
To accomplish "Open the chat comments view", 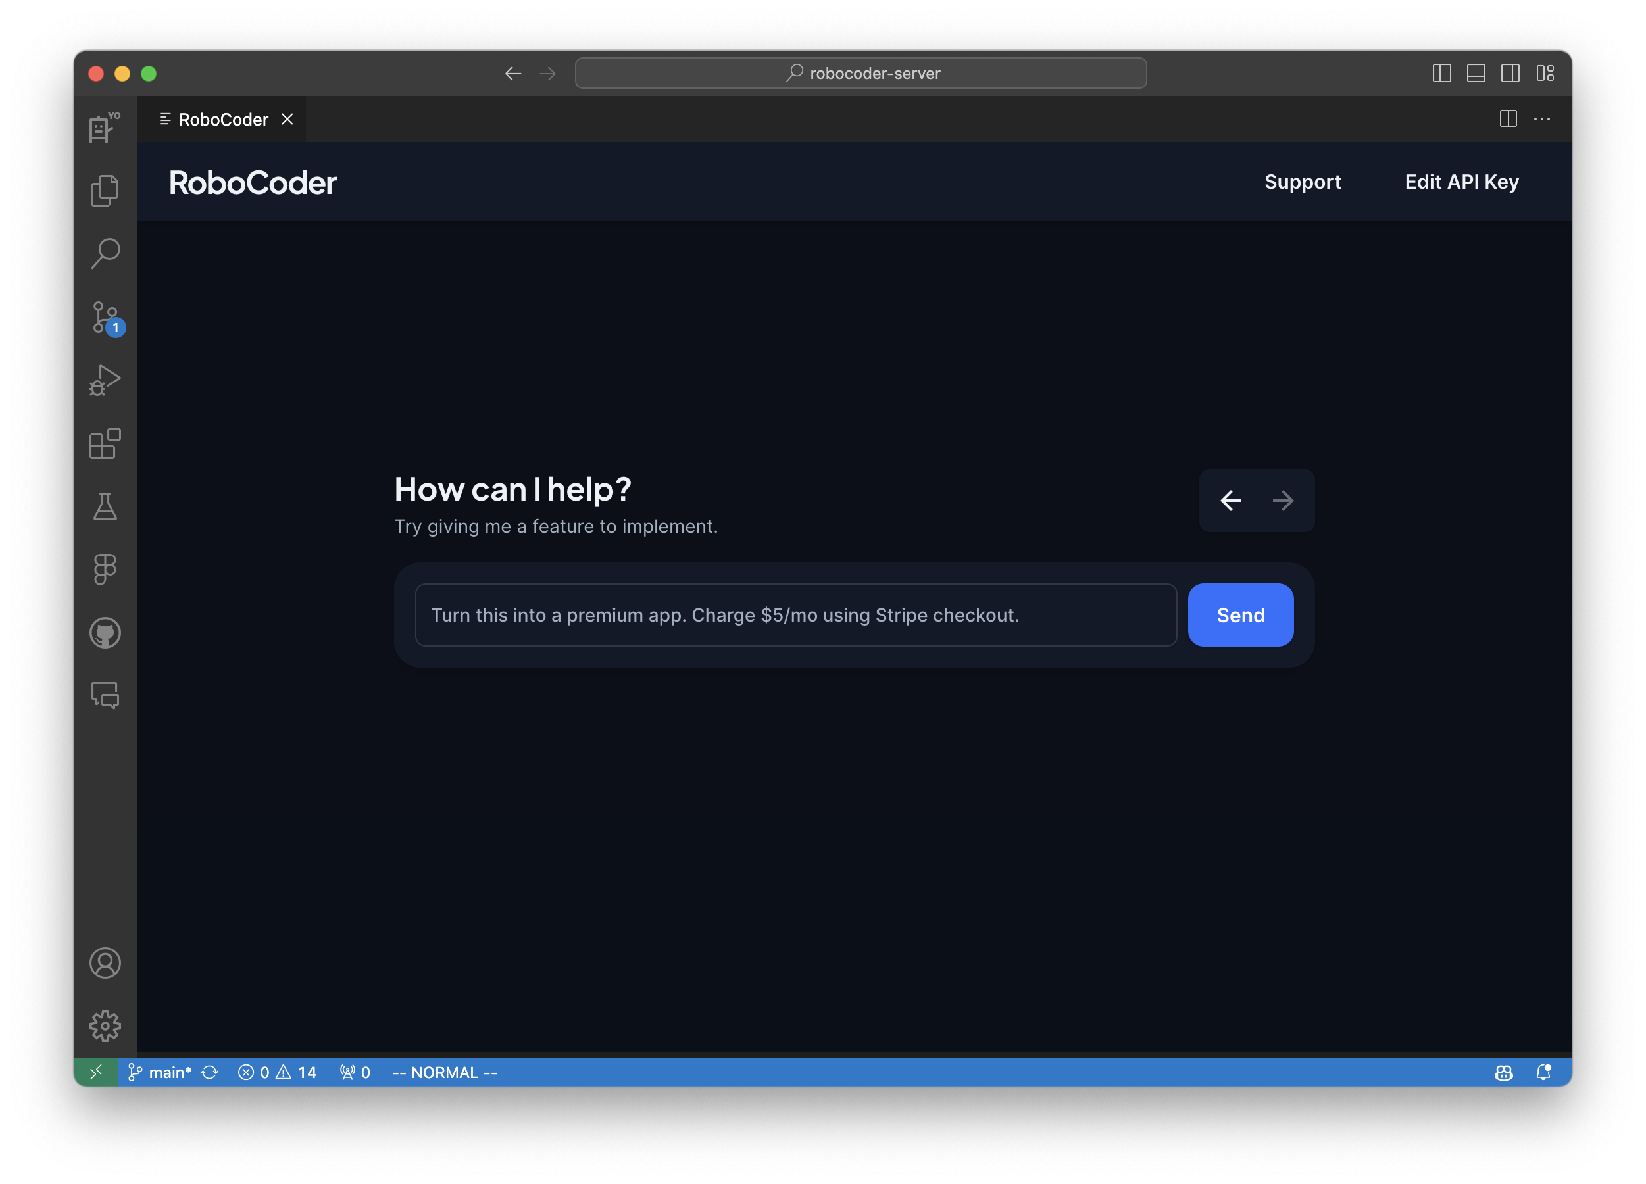I will tap(105, 695).
